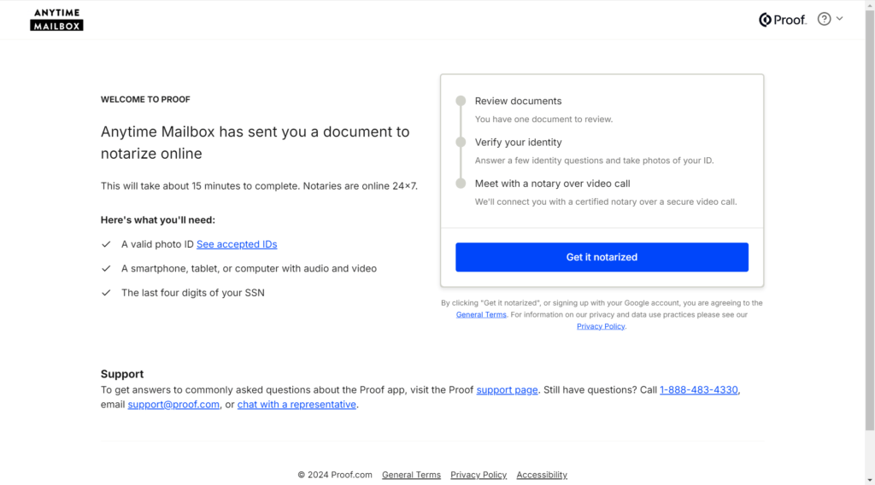Click the Verify your identity step circle

point(461,142)
